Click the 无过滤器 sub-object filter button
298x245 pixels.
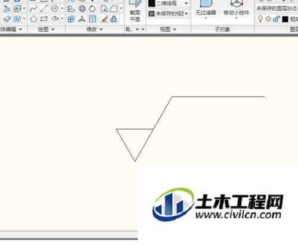point(206,10)
